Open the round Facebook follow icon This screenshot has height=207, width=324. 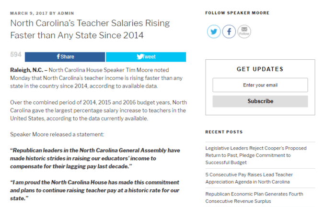pyautogui.click(x=229, y=32)
